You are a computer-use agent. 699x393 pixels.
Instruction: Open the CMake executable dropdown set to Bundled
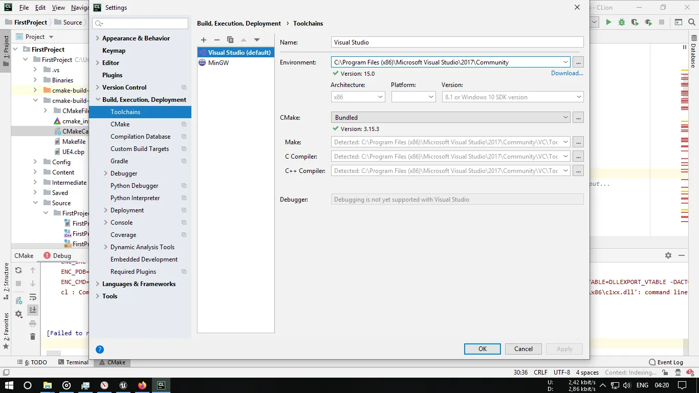point(451,117)
